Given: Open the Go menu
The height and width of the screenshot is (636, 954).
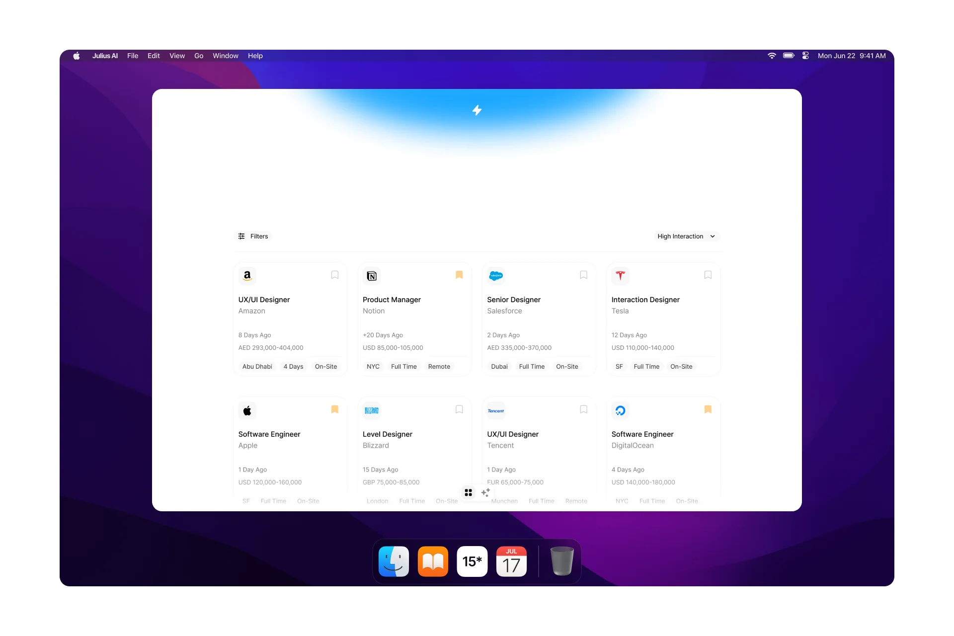Looking at the screenshot, I should click(199, 56).
